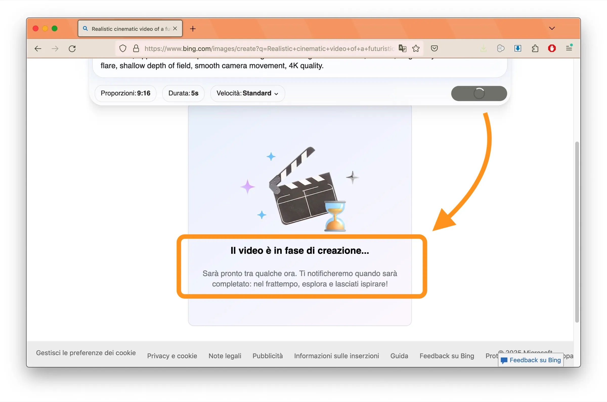Open the Extensions puzzle-piece icon
Viewport: 607px width, 402px height.
(x=535, y=48)
